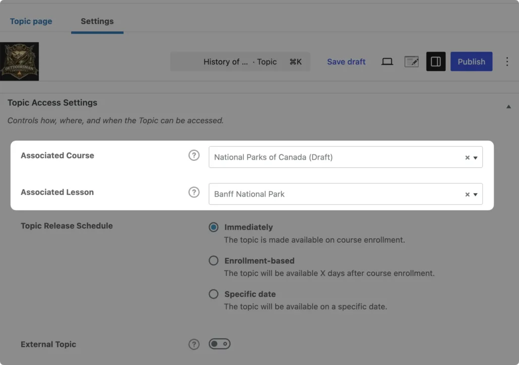Open the LearnDash edit-note icon
The image size is (519, 365).
click(x=412, y=61)
